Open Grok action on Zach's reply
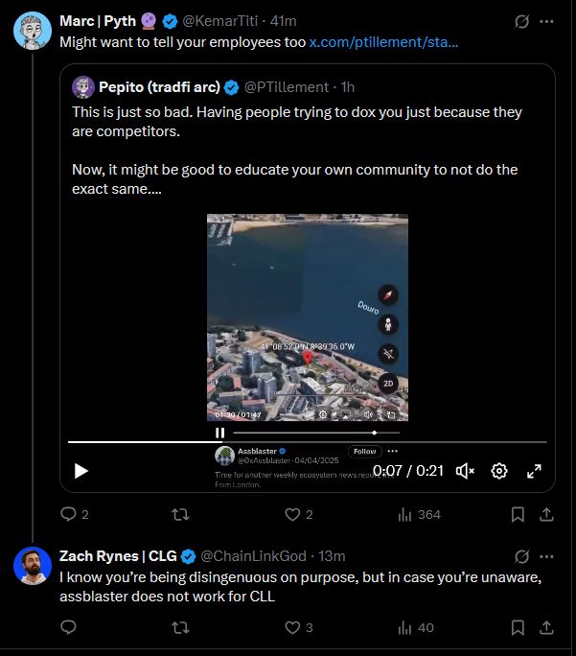Viewport: 576px width, 656px height. click(x=522, y=556)
